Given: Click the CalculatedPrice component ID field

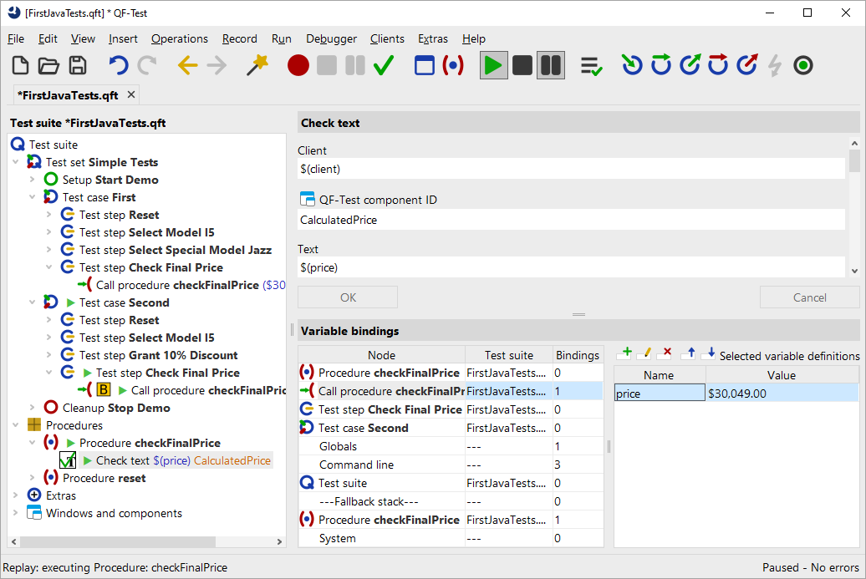Looking at the screenshot, I should click(571, 220).
